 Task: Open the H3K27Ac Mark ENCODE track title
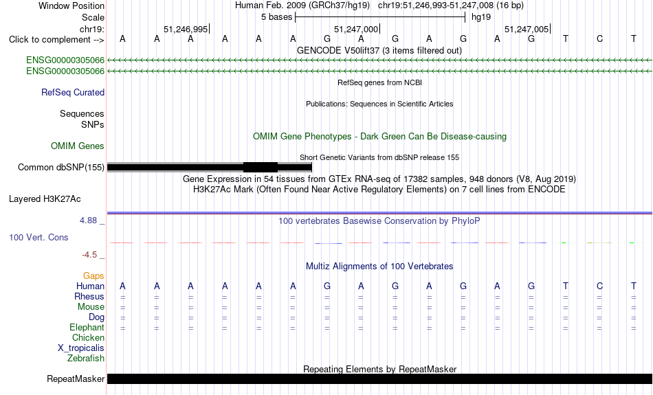(x=379, y=190)
